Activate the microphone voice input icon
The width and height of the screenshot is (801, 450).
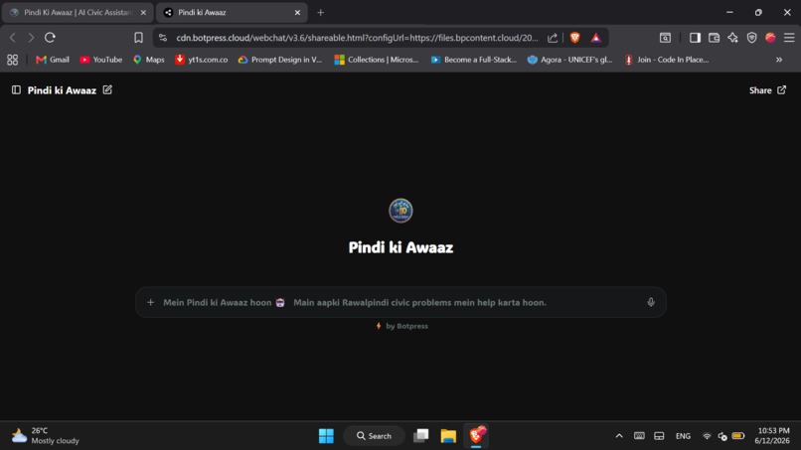[651, 302]
